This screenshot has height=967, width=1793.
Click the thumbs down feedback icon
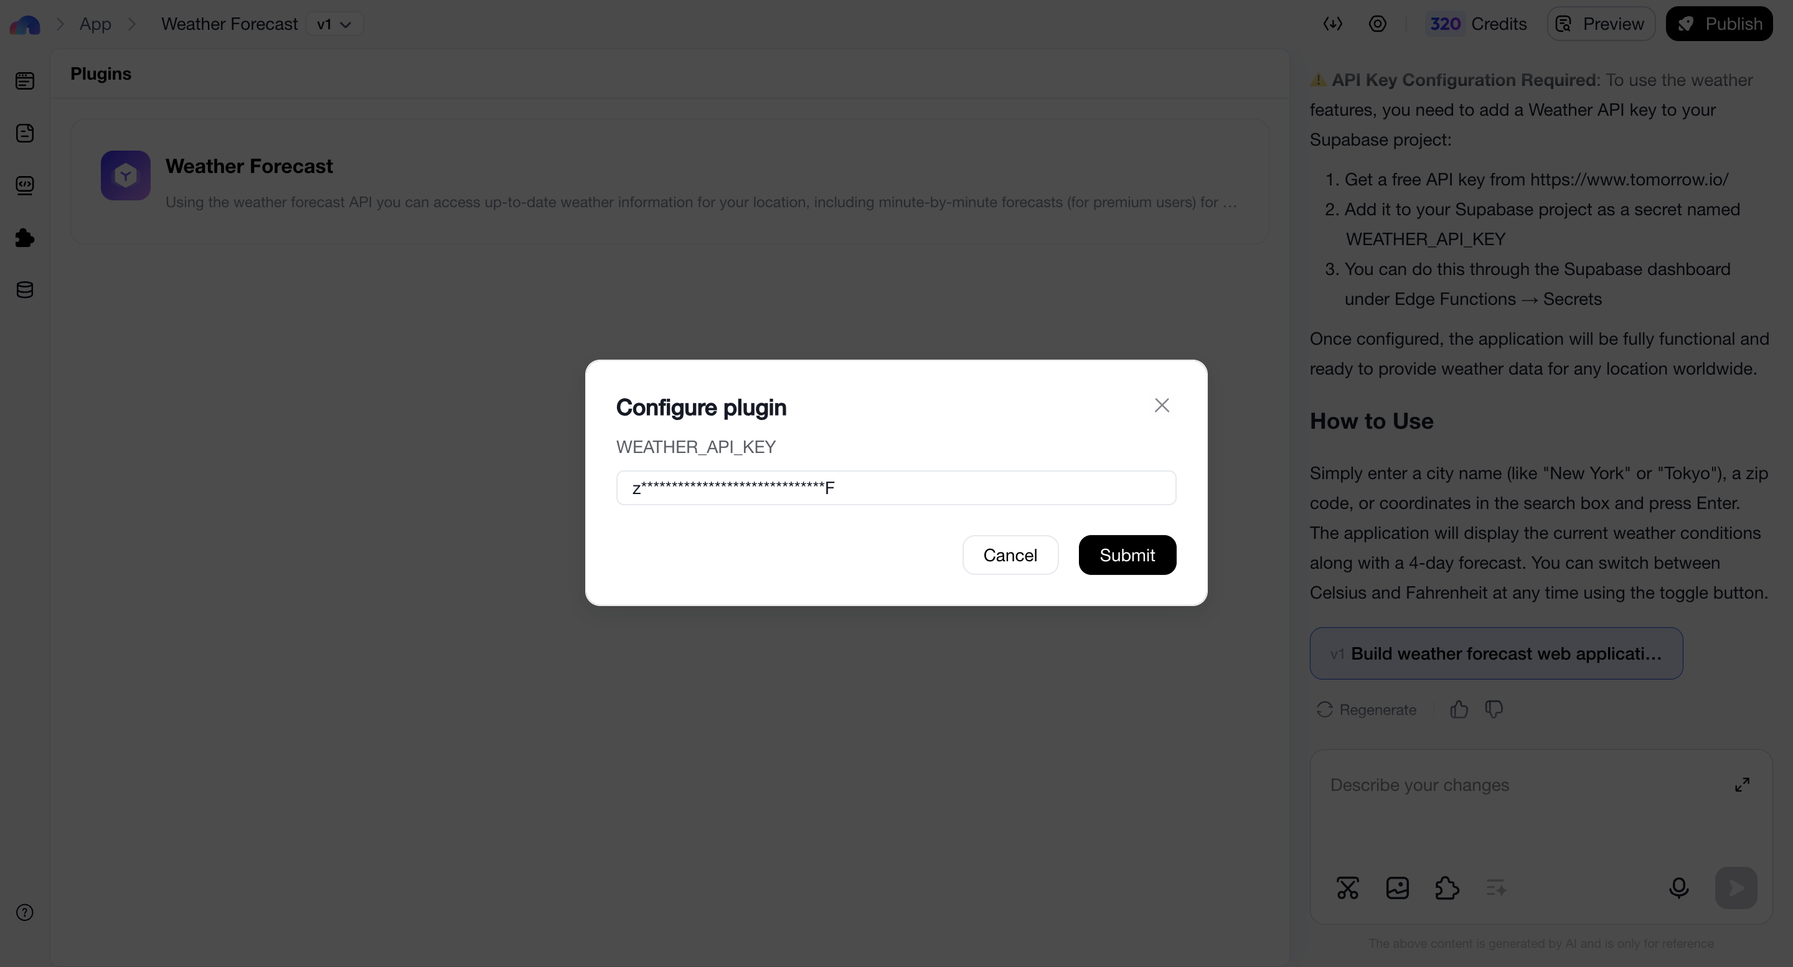1494,709
